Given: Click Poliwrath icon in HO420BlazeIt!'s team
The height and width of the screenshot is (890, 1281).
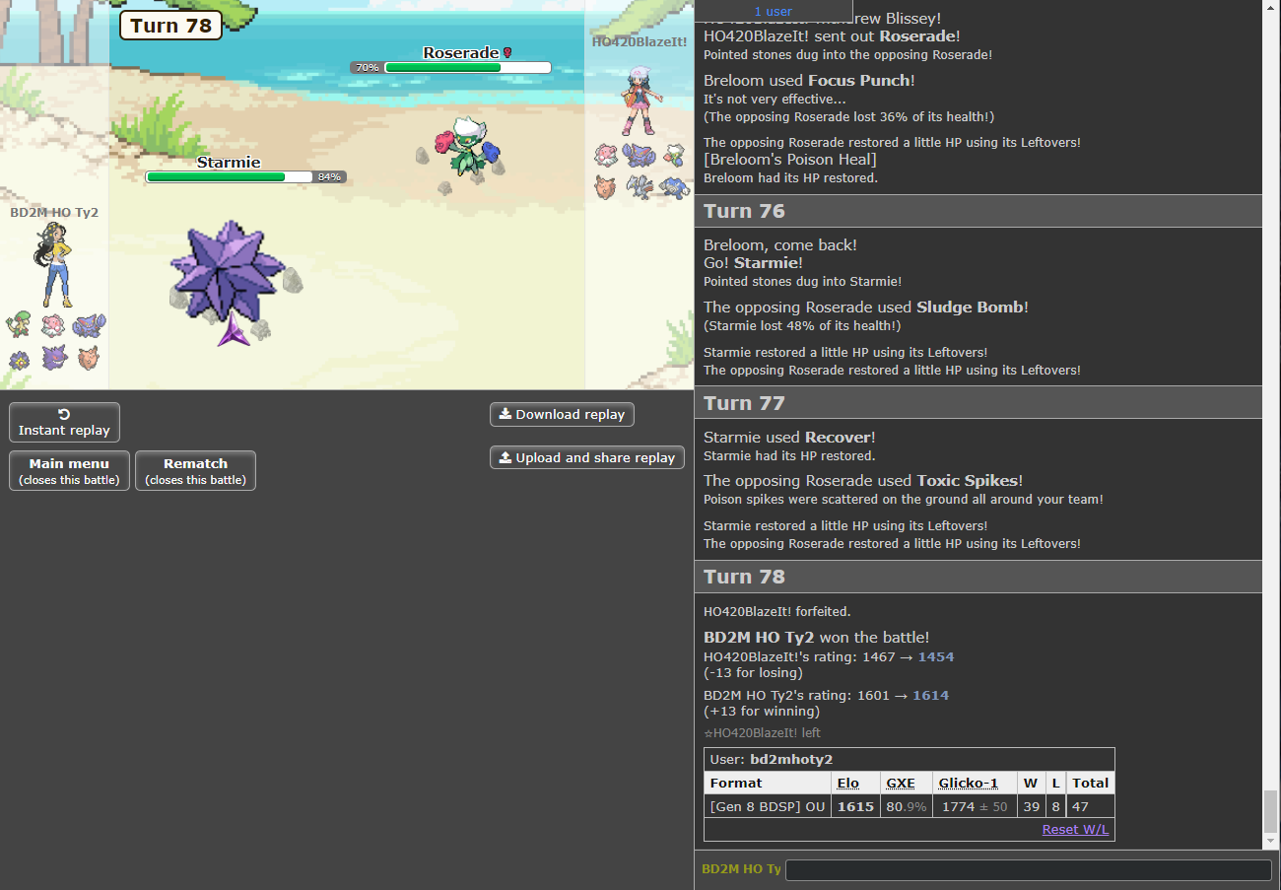Looking at the screenshot, I should coord(675,187).
